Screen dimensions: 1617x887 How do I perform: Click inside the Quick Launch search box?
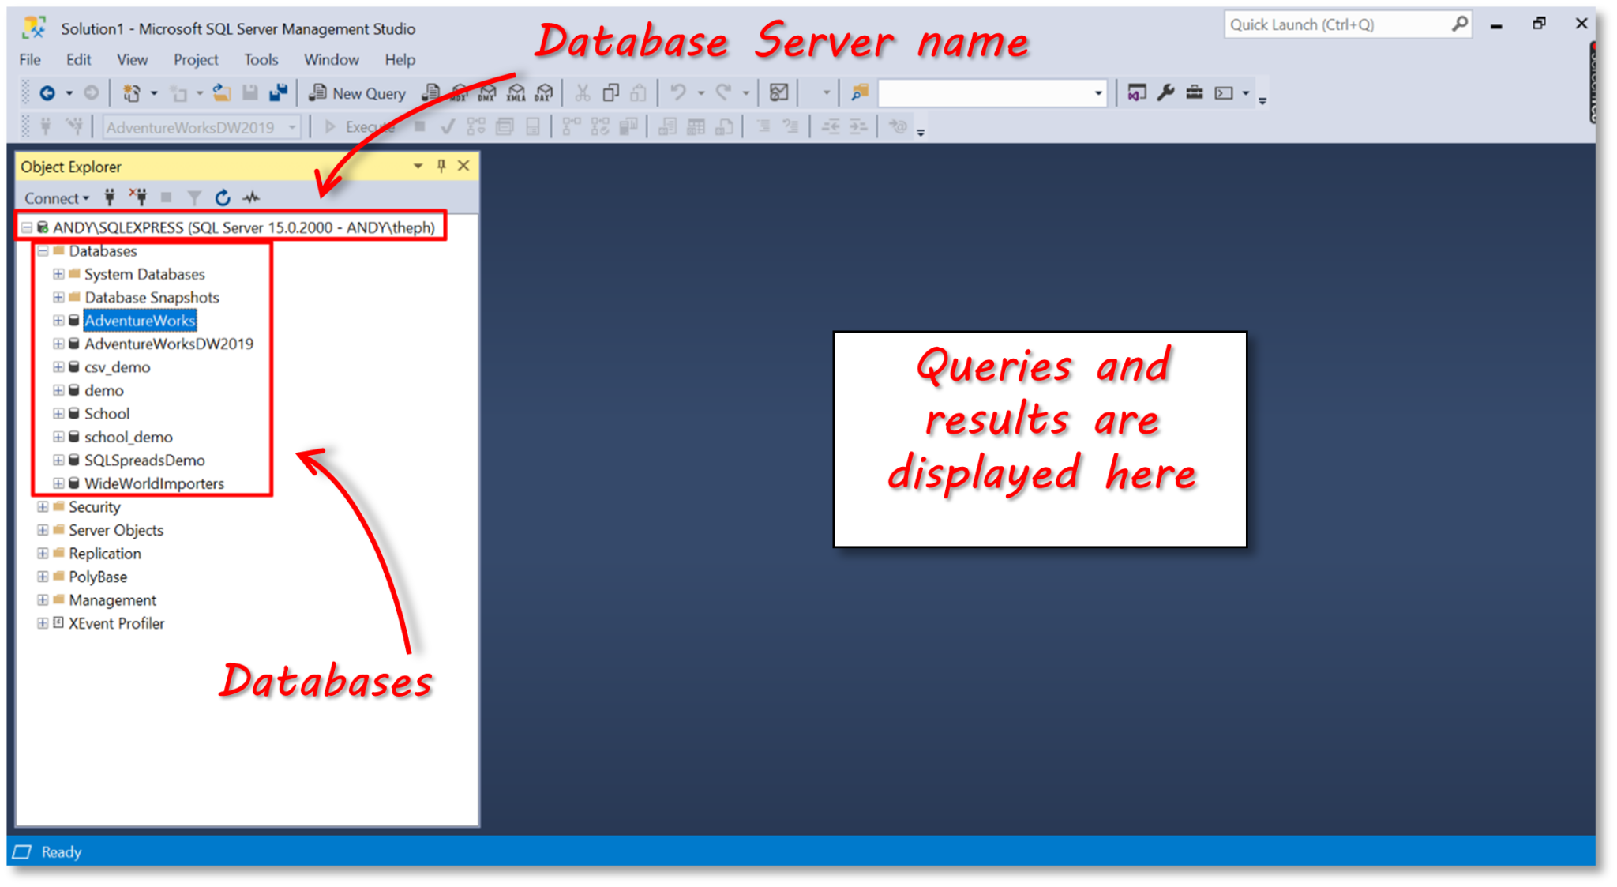[1342, 24]
